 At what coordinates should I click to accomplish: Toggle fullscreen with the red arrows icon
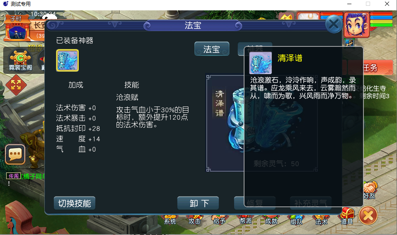(x=16, y=85)
